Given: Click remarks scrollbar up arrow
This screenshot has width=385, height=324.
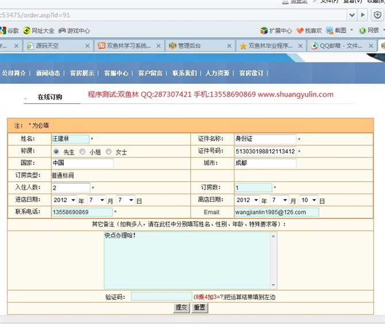Looking at the screenshot, I should [x=274, y=236].
